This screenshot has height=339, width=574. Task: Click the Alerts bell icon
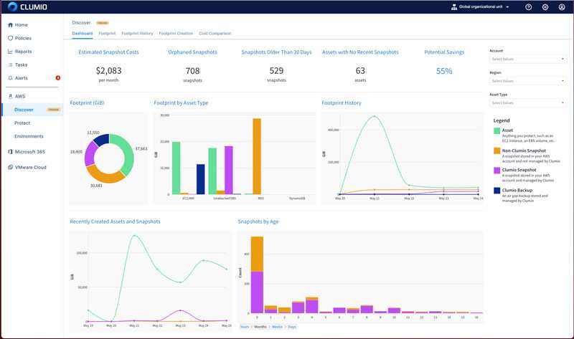pos(10,78)
